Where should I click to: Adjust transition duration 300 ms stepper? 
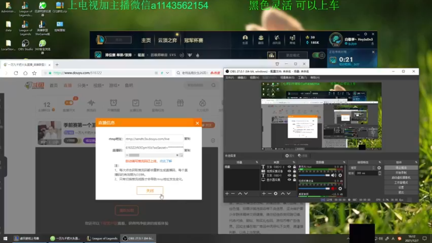click(380, 173)
